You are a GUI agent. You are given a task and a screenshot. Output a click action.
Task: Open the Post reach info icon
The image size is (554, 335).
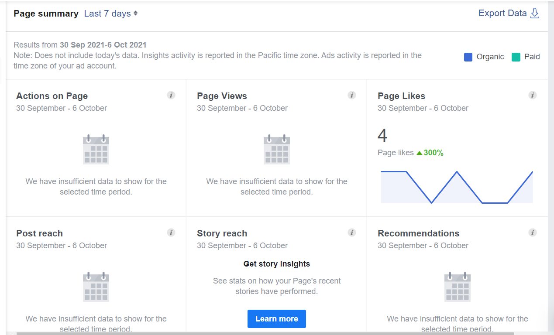click(171, 232)
